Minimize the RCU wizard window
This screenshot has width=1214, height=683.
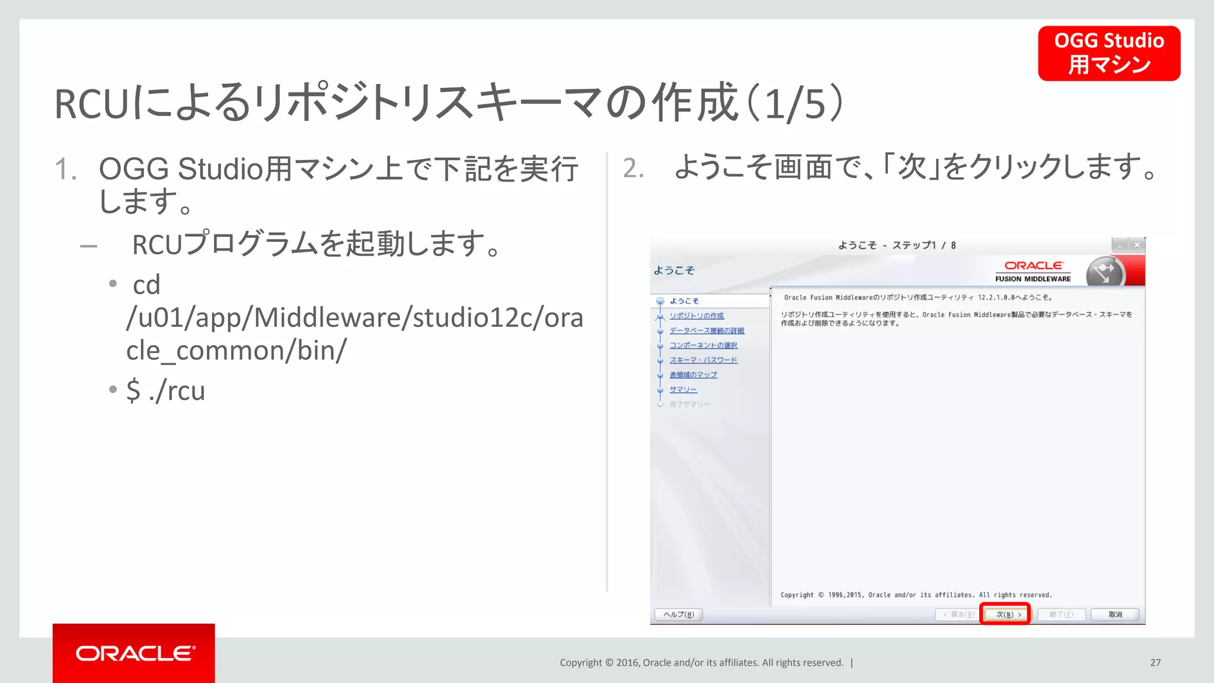pos(1120,245)
